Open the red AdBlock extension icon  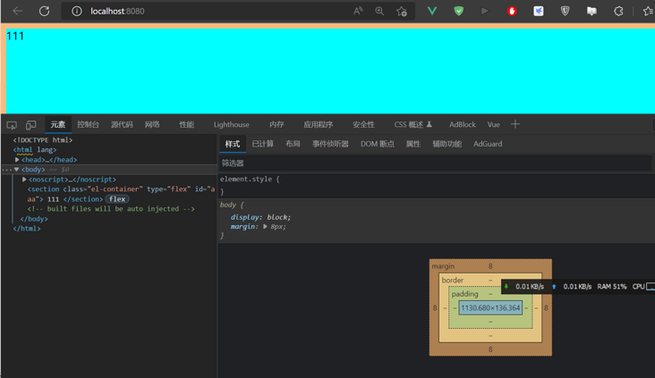click(x=512, y=12)
